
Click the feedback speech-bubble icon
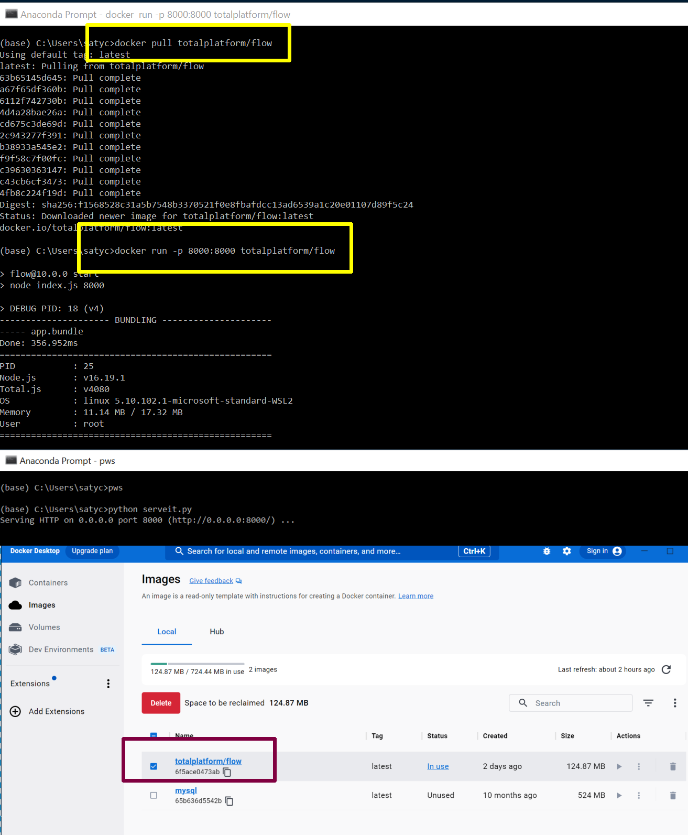point(239,581)
